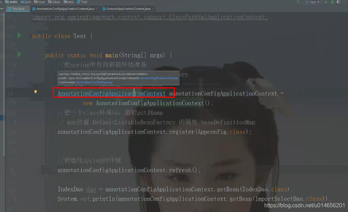This screenshot has height=212, width=348.
Task: Click 'Appconfig' in the register call
Action: 212,132
